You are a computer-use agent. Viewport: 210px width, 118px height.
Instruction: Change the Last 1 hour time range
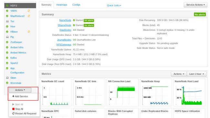[x=196, y=74]
